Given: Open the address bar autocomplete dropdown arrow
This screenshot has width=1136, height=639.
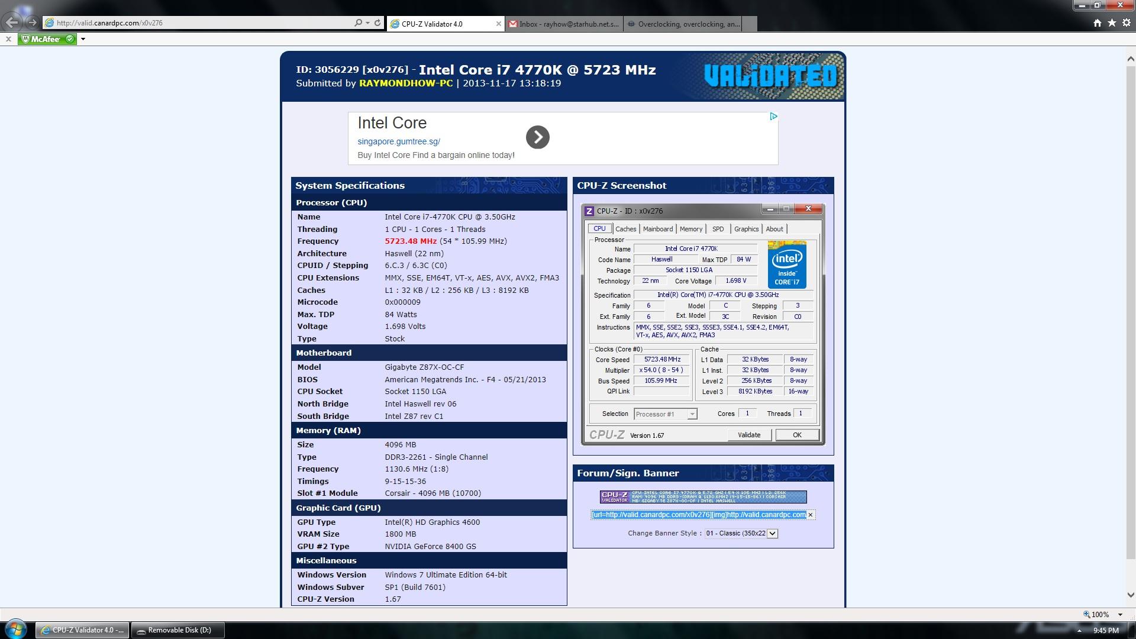Looking at the screenshot, I should (368, 23).
